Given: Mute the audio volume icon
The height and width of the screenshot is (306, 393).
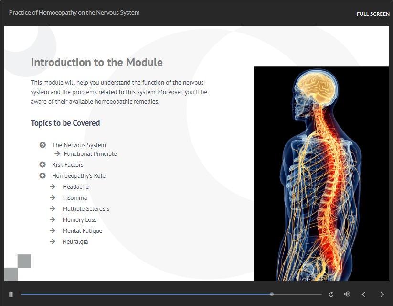Looking at the screenshot, I should point(347,294).
